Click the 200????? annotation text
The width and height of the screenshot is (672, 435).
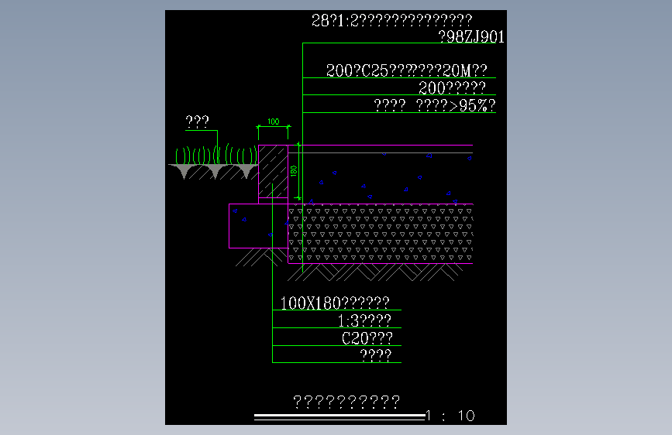pos(452,88)
